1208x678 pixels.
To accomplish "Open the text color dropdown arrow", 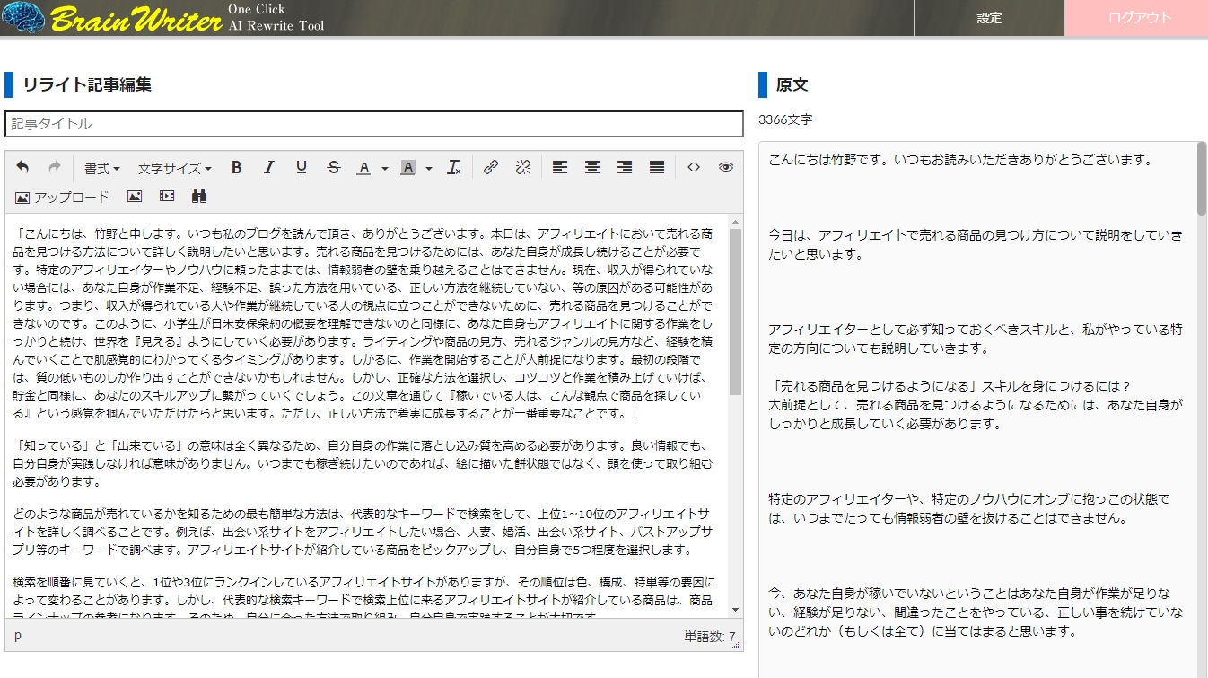I will click(x=385, y=169).
